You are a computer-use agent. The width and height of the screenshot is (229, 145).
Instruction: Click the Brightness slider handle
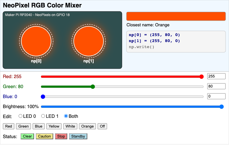[222, 107]
